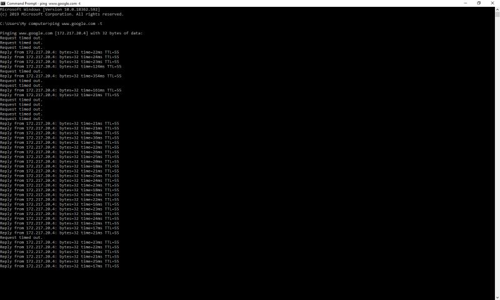The image size is (500, 300).
Task: Click the reply line with time=161ms
Action: tap(61, 90)
